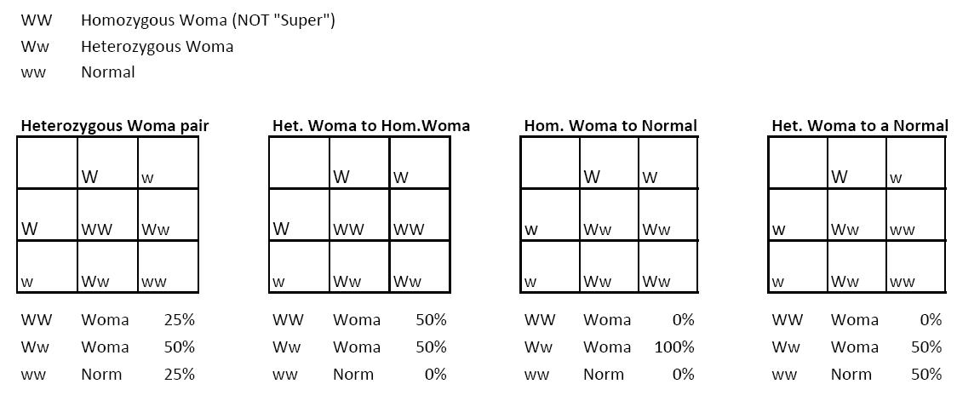This screenshot has height=401, width=957.
Task: Select the 50% Norm value in the last table
Action: pyautogui.click(x=926, y=374)
